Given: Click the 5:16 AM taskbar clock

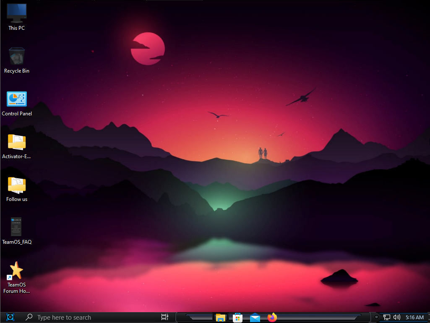Looking at the screenshot, I should tap(414, 317).
